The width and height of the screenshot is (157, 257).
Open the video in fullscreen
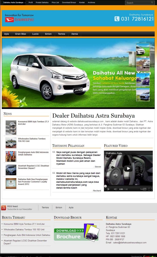(150, 189)
